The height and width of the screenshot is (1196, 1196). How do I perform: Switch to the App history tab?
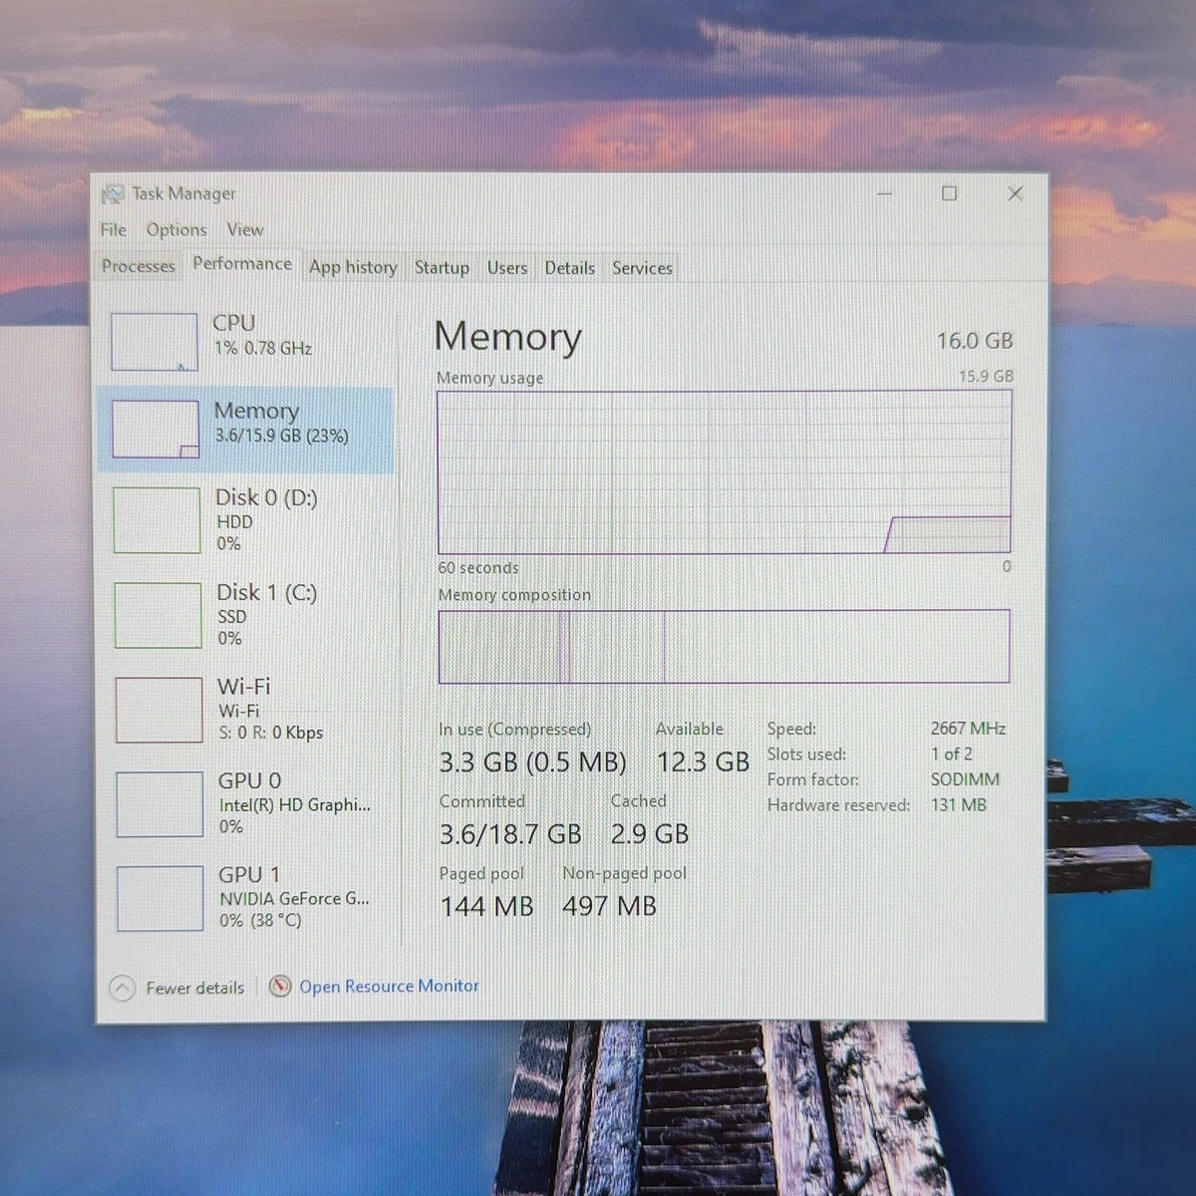pyautogui.click(x=353, y=267)
